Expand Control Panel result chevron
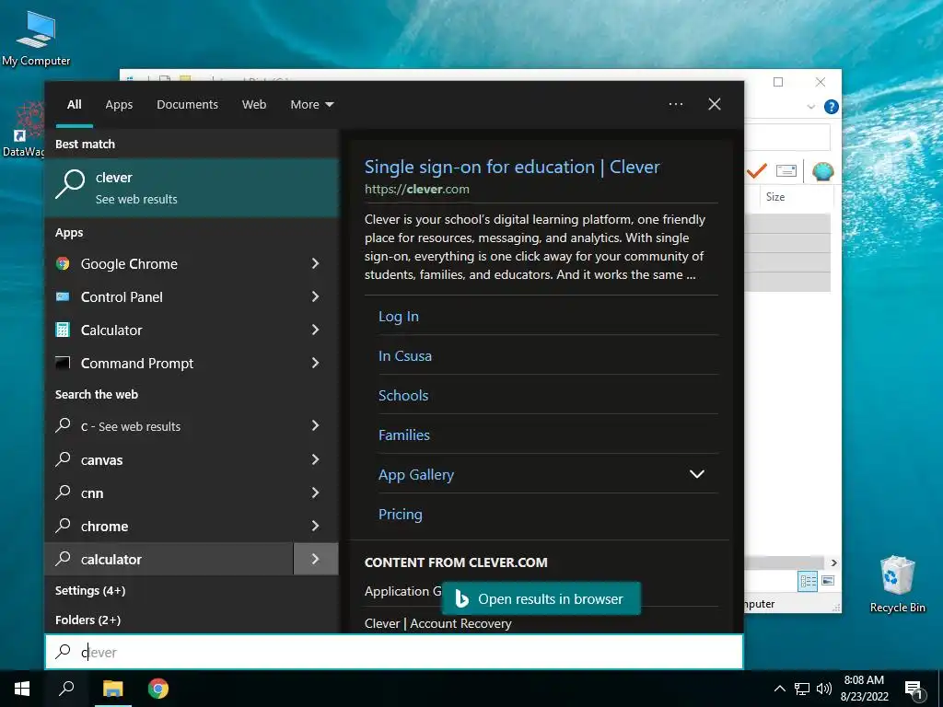 coord(315,296)
